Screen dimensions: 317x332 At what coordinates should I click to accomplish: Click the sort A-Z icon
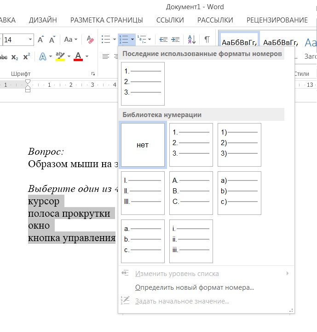191,40
